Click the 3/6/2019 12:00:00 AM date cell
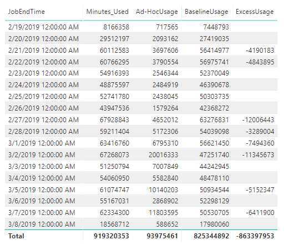Viewport: 289px width, 245px height. click(x=42, y=201)
